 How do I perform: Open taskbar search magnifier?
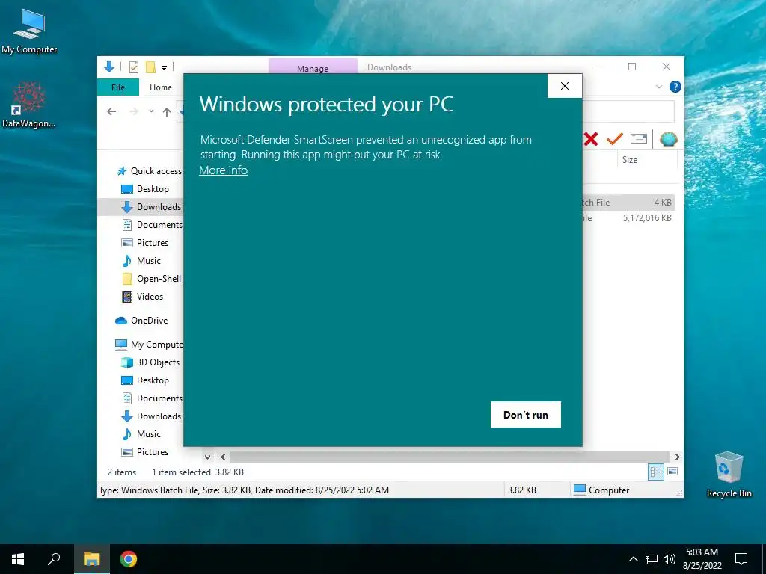coord(54,559)
